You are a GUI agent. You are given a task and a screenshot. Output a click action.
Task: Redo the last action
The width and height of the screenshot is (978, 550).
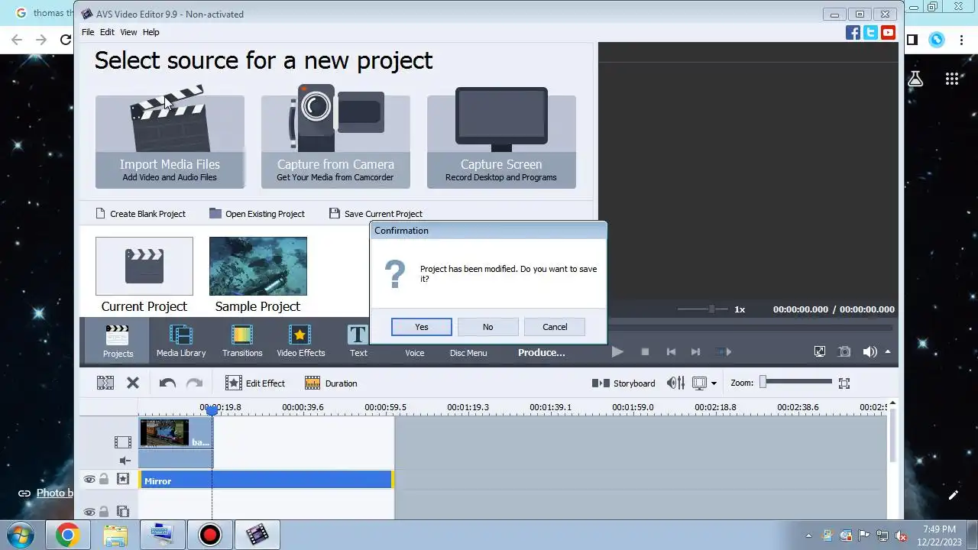pyautogui.click(x=195, y=383)
